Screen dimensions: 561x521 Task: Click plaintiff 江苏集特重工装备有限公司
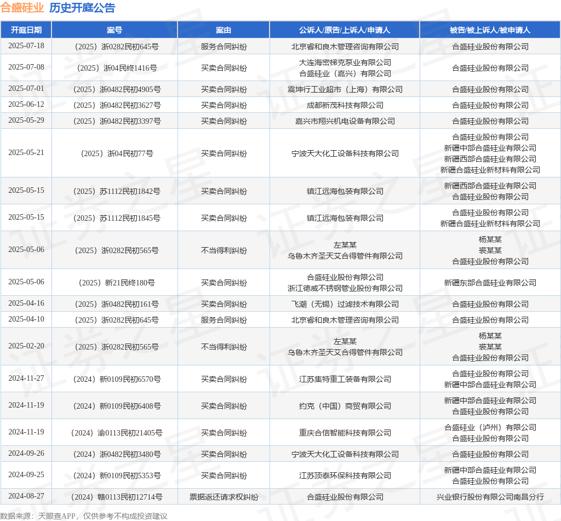345,379
